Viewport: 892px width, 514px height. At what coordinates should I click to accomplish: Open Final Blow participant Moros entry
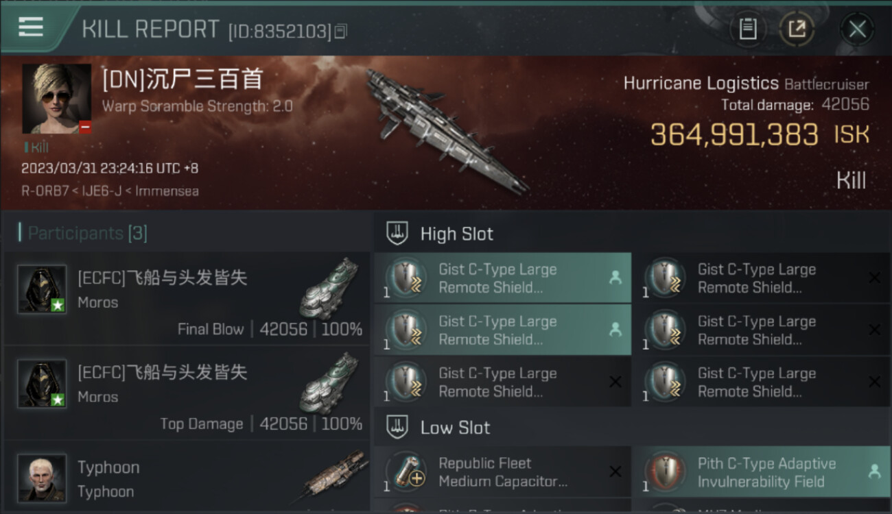[187, 299]
